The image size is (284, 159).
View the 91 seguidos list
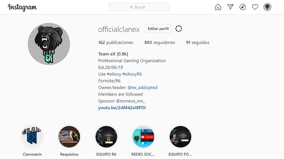coord(197,43)
